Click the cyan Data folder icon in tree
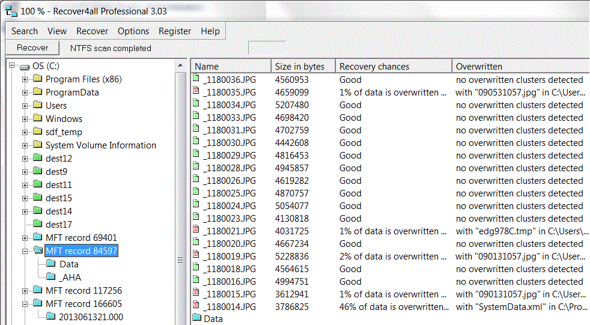The height and width of the screenshot is (325, 590). [x=51, y=264]
